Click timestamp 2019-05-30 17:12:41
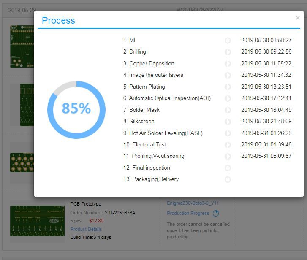 (x=266, y=98)
